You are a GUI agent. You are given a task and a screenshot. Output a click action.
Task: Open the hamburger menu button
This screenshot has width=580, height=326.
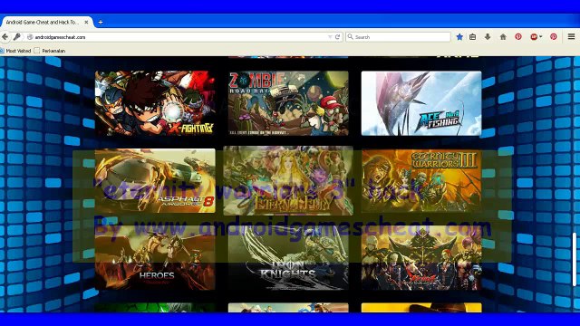pos(571,36)
